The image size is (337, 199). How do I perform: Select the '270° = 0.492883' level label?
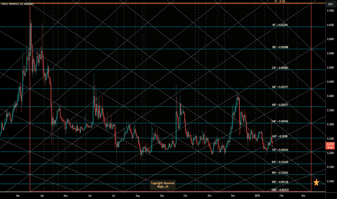click(280, 68)
